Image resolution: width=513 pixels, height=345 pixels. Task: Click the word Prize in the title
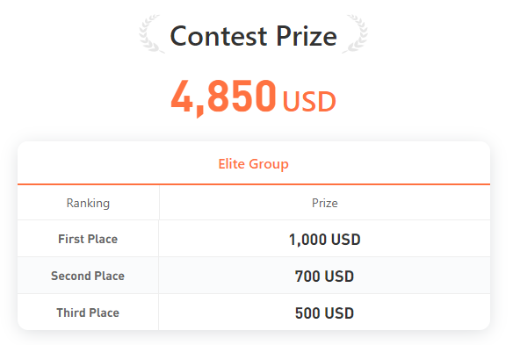tap(307, 36)
